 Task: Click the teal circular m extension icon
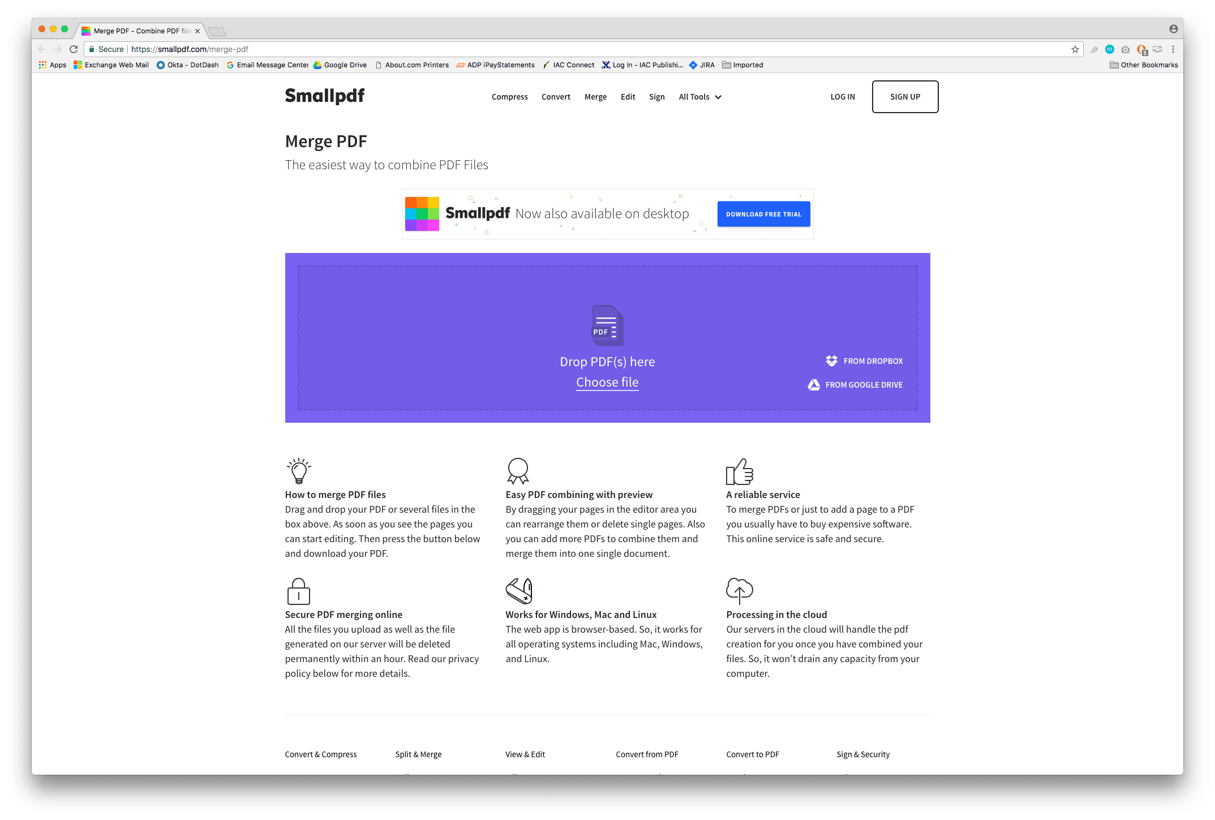[1110, 49]
